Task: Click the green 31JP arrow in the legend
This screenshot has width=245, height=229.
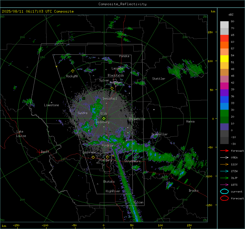Action: 224,178
